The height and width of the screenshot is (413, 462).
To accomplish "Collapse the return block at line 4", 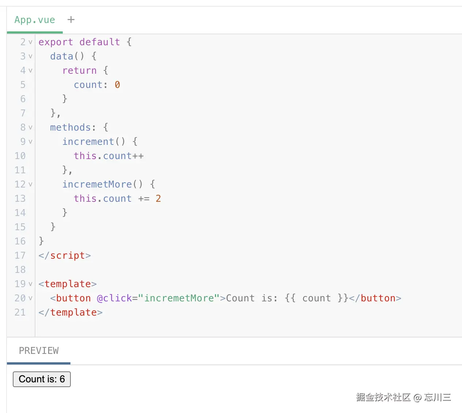I will coord(30,71).
